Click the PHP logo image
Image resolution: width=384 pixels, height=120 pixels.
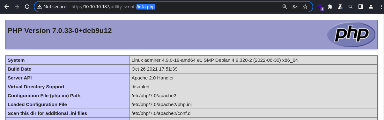tap(351, 35)
